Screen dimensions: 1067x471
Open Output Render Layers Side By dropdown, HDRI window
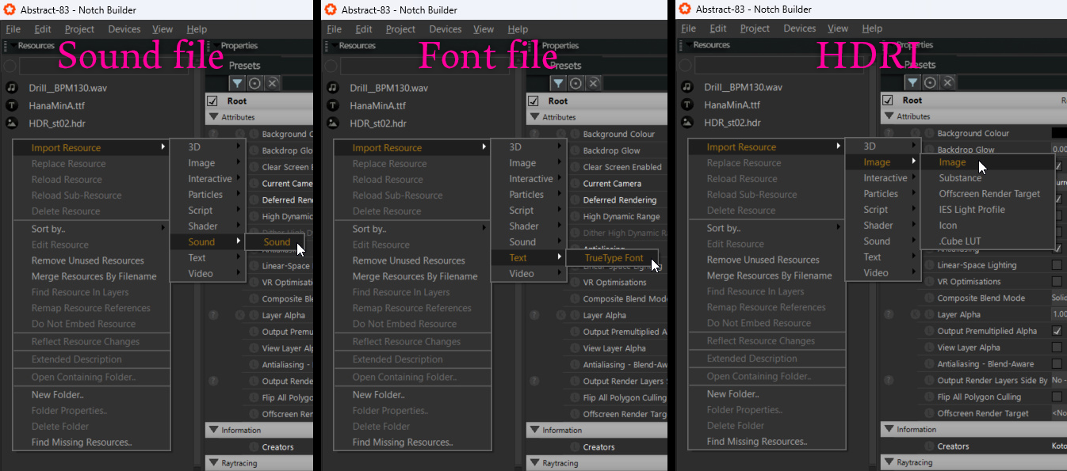click(x=1058, y=381)
